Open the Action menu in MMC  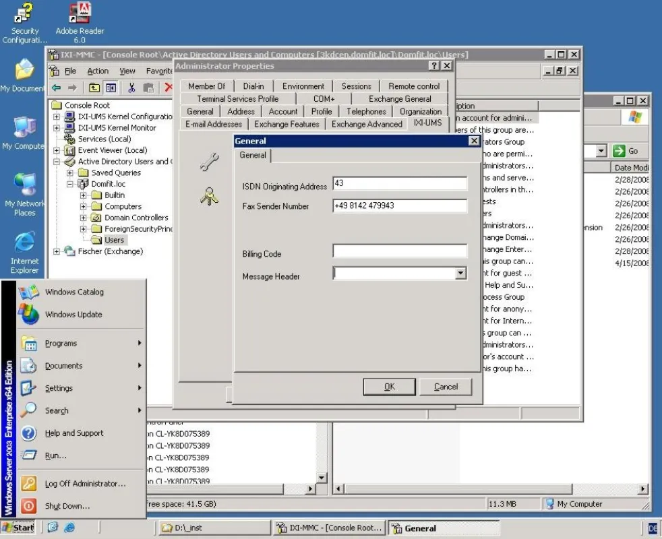(98, 71)
